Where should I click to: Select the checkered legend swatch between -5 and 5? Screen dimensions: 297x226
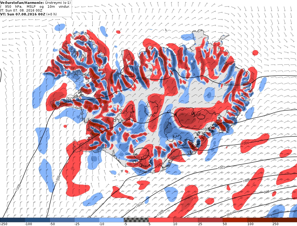(x=136, y=220)
